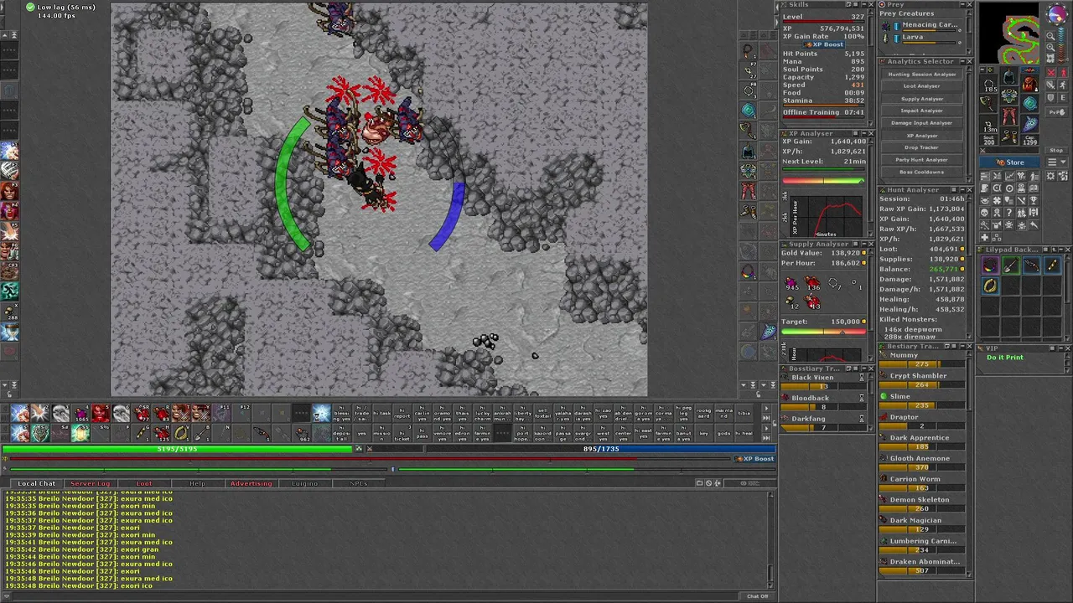Click the Mummy bestiary entry
The image size is (1073, 603).
pos(922,359)
